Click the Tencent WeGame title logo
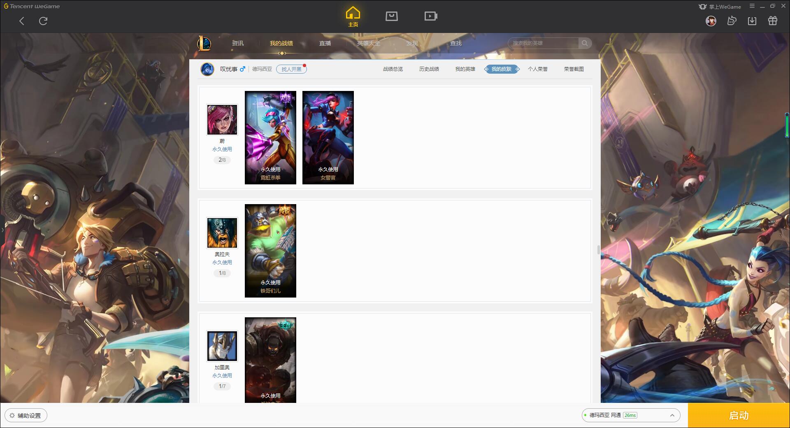790x428 pixels. point(32,6)
